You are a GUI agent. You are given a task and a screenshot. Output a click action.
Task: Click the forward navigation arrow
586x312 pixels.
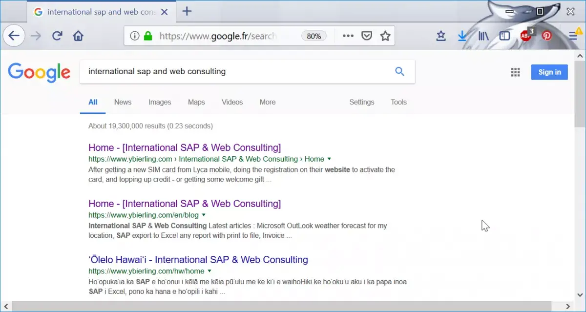[36, 36]
